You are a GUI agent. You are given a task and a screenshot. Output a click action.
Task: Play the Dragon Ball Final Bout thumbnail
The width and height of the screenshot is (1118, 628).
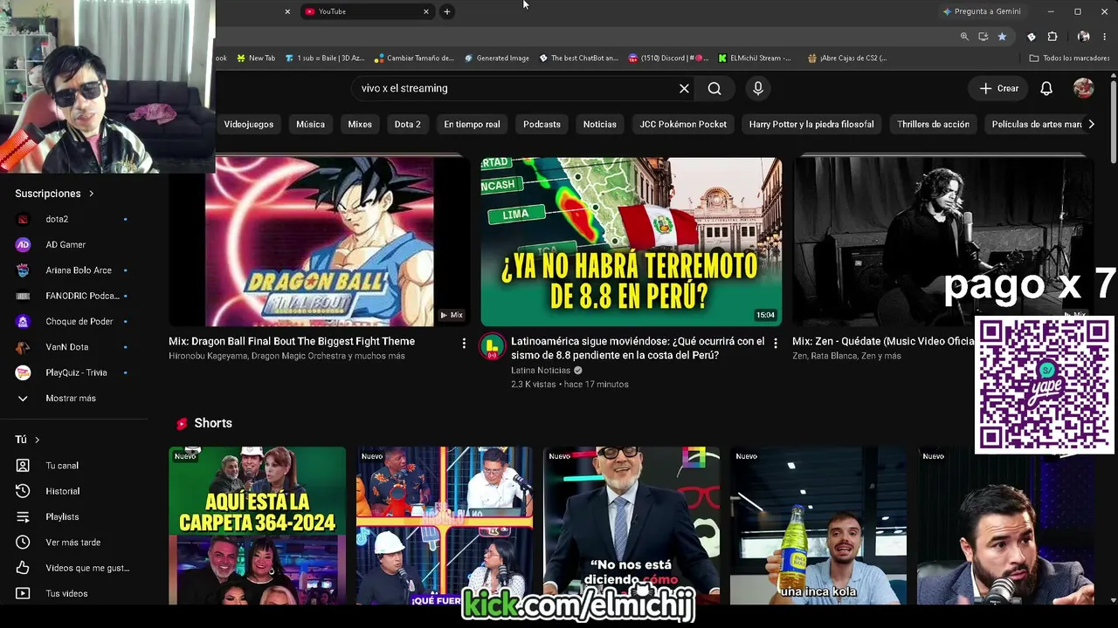(x=319, y=242)
